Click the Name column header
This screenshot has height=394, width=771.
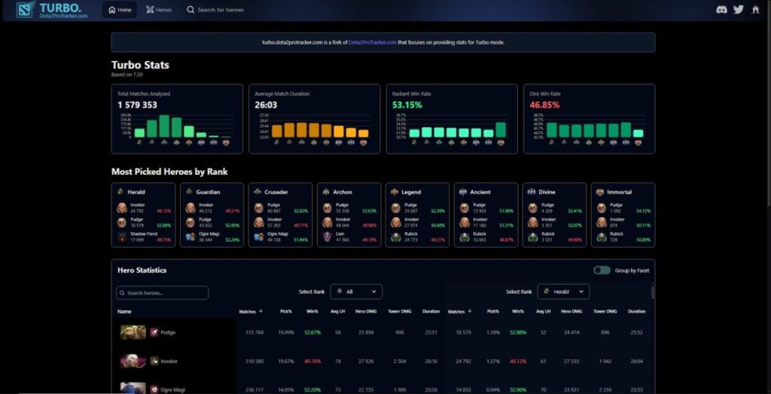point(124,311)
